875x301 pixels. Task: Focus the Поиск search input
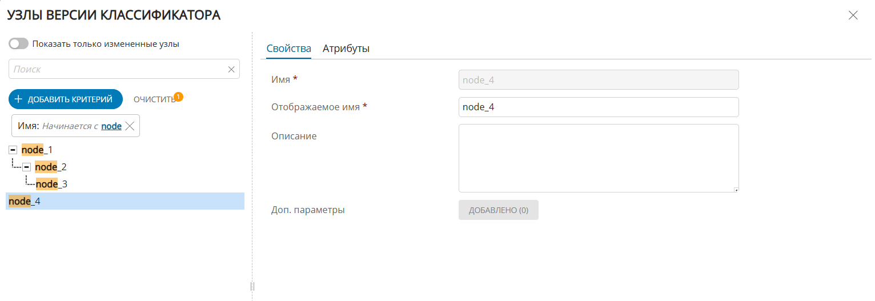coord(117,69)
